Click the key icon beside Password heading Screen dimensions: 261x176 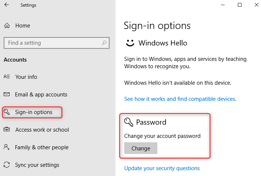click(129, 122)
